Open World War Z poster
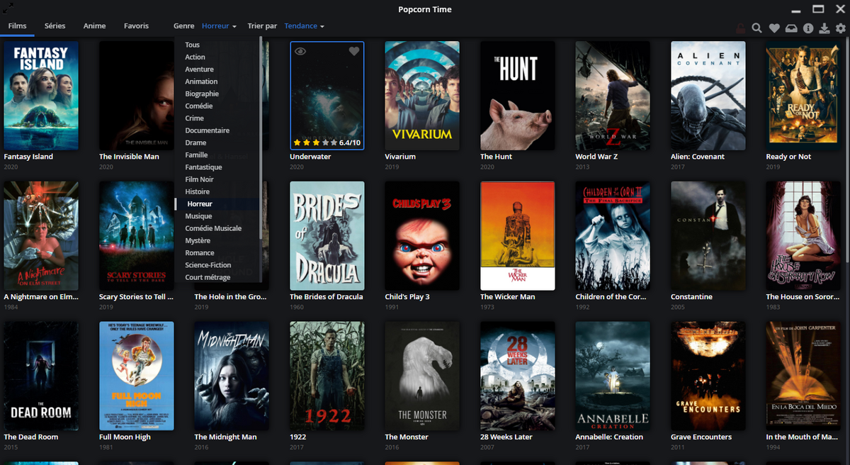 [x=613, y=96]
